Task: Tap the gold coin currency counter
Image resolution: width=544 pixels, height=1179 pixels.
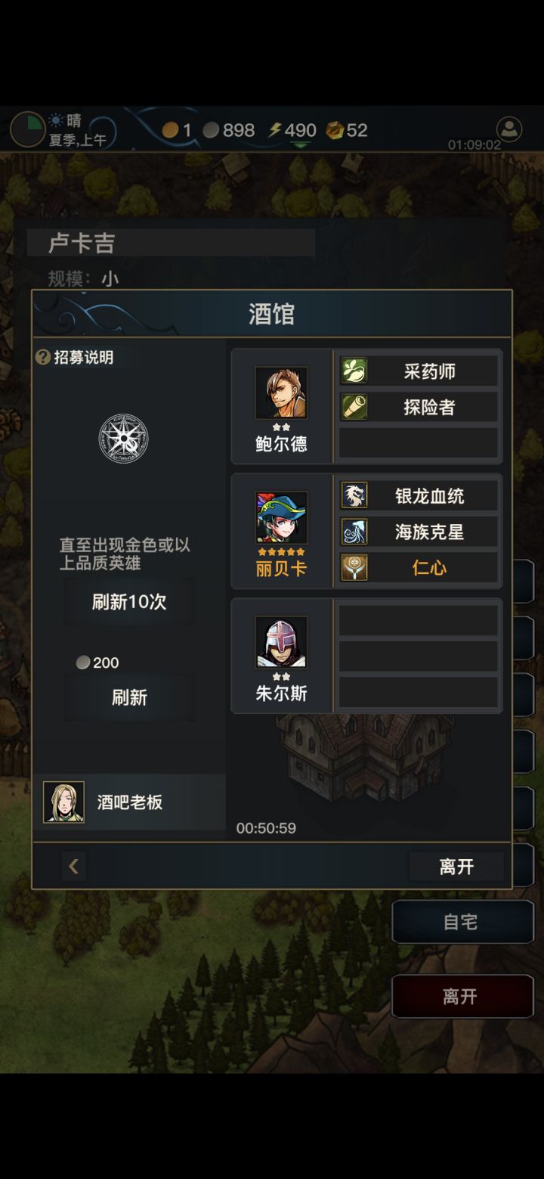Action: pyautogui.click(x=178, y=130)
